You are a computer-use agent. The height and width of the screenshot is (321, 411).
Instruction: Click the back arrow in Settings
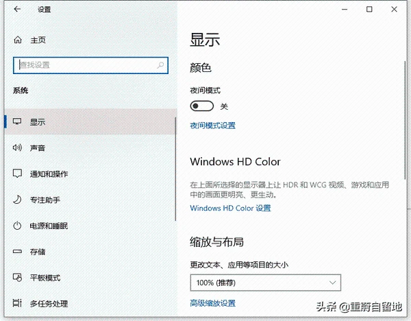[17, 9]
